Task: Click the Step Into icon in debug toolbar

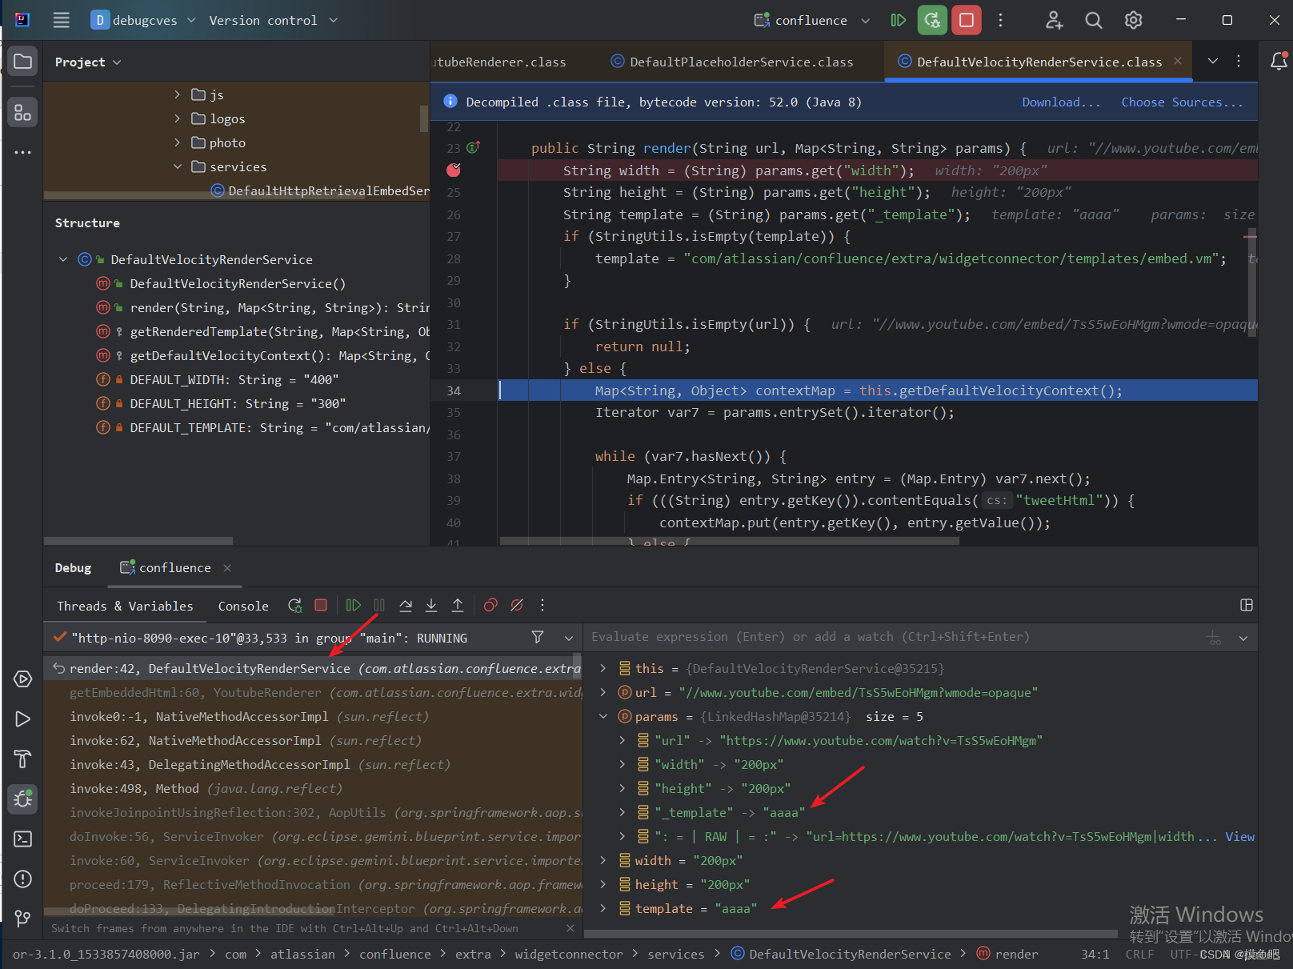Action: (x=431, y=606)
